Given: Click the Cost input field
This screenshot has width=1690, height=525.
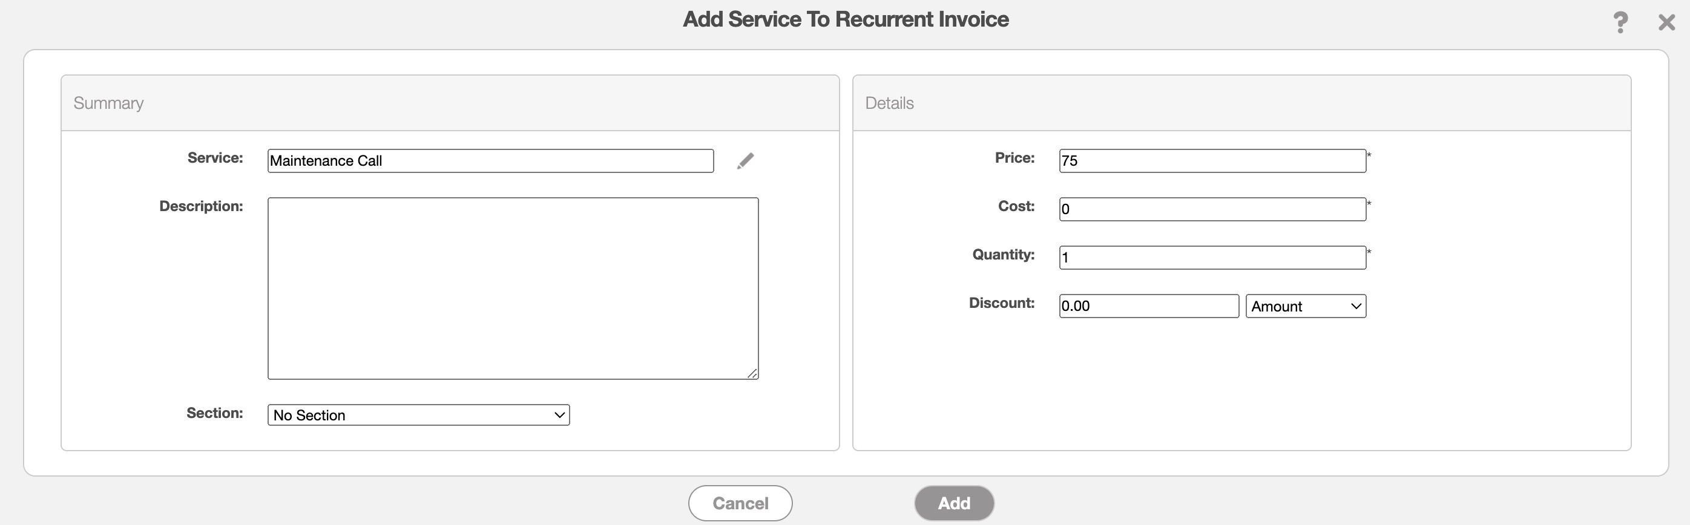Looking at the screenshot, I should click(1212, 209).
